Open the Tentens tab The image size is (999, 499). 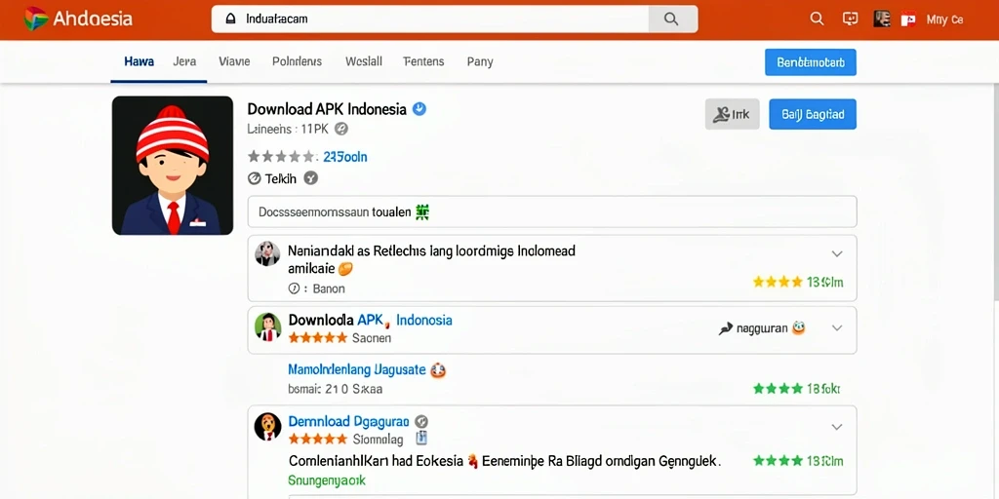click(423, 61)
